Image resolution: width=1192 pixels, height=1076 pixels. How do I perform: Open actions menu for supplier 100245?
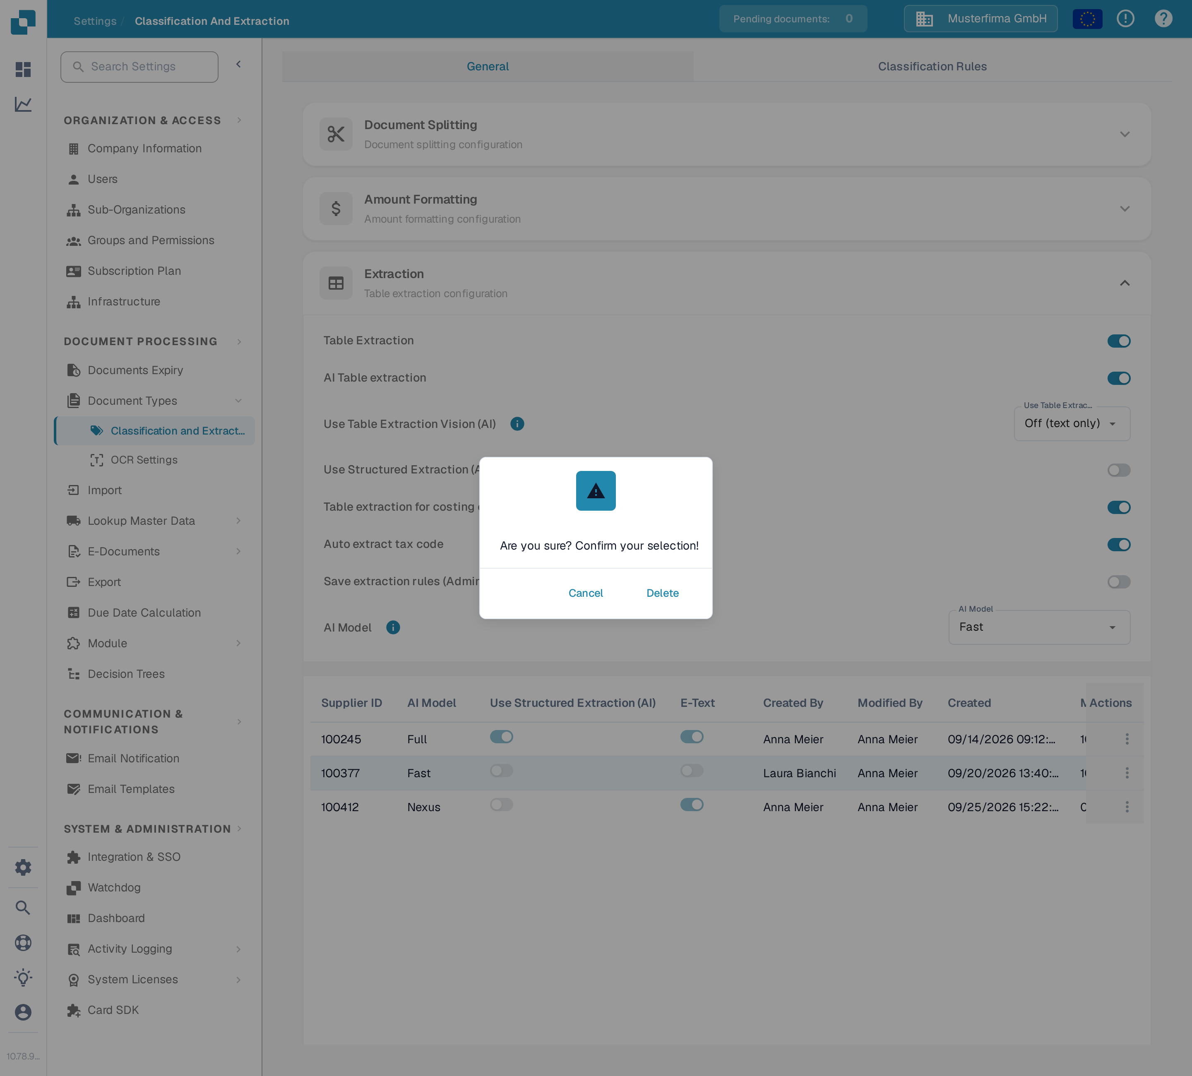(x=1127, y=739)
